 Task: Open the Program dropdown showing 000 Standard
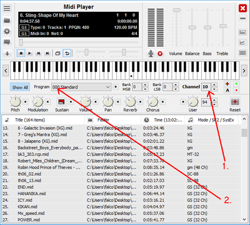click(81, 87)
